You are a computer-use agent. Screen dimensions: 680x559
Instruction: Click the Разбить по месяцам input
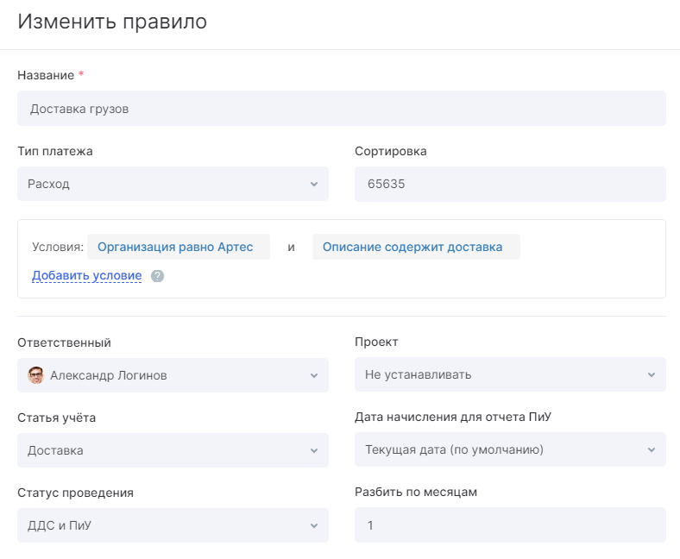point(510,525)
